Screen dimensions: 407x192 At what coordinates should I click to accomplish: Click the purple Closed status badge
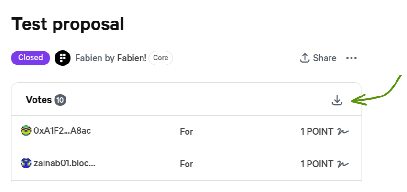tap(31, 58)
